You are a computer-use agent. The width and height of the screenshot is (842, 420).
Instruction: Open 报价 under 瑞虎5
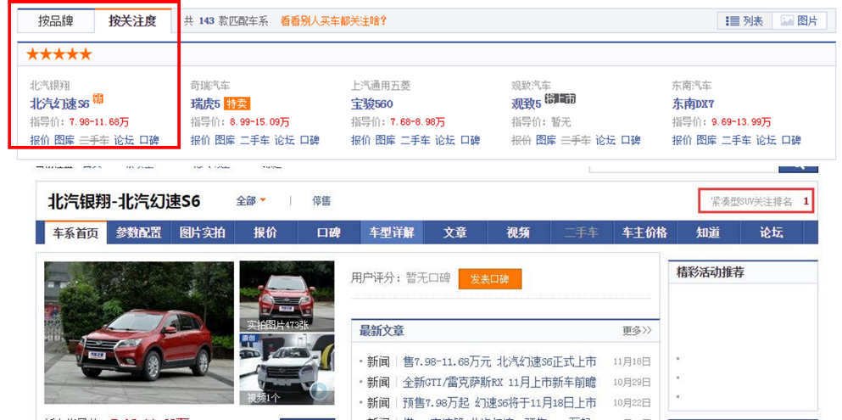point(200,140)
